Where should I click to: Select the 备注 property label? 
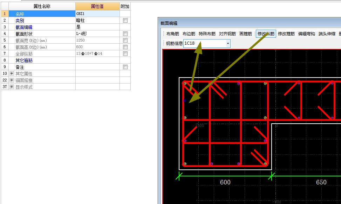(20, 67)
